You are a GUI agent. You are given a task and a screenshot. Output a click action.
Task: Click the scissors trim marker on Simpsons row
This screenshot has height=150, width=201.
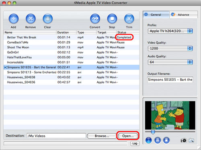pos(5,68)
